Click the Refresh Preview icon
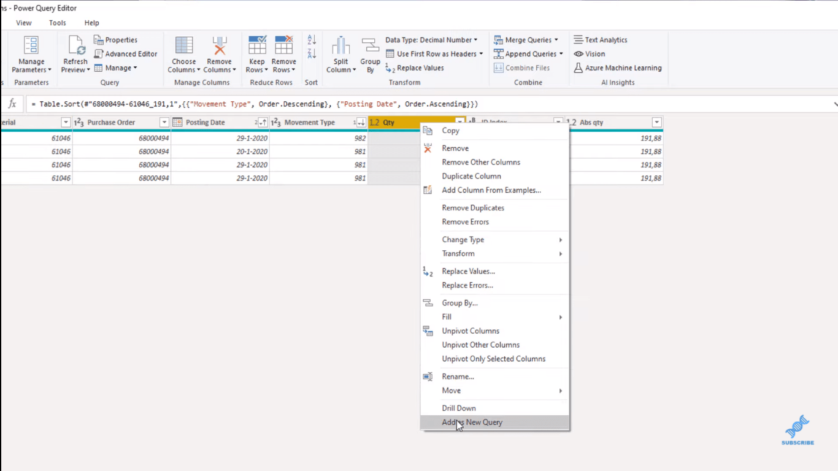Screen dimensions: 838x471 pyautogui.click(x=75, y=45)
